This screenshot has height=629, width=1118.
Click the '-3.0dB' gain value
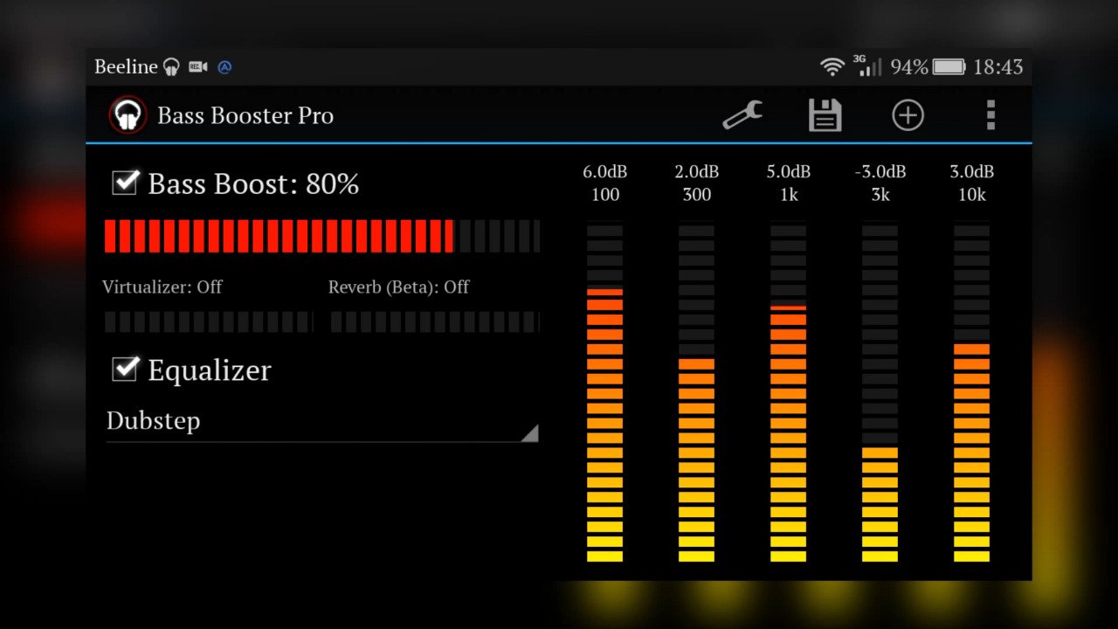tap(880, 171)
